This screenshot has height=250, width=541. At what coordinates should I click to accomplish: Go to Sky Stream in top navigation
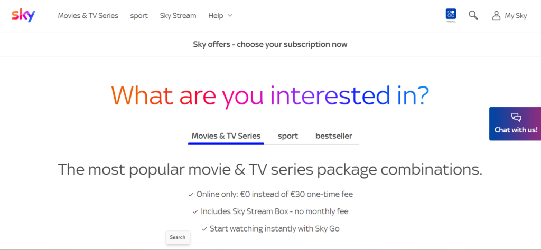coord(178,16)
